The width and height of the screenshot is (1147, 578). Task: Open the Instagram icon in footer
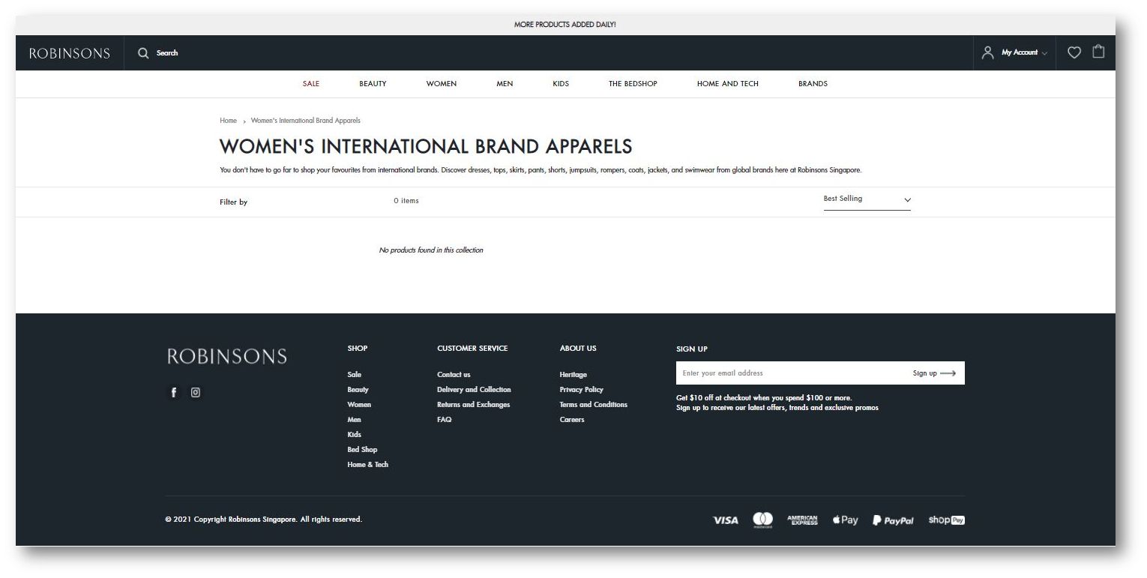196,392
